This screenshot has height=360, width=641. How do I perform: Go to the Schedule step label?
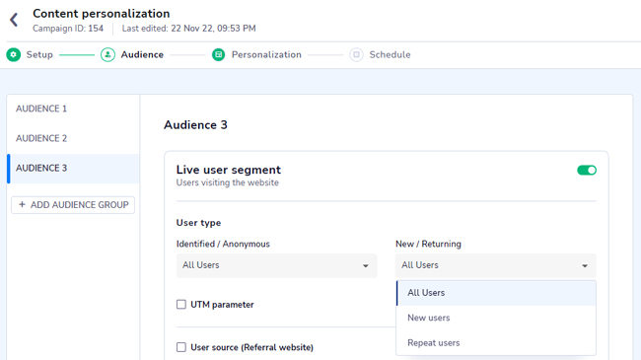coord(390,55)
